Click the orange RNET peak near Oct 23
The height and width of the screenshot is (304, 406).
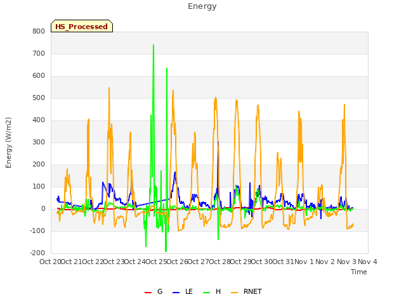pyautogui.click(x=109, y=88)
